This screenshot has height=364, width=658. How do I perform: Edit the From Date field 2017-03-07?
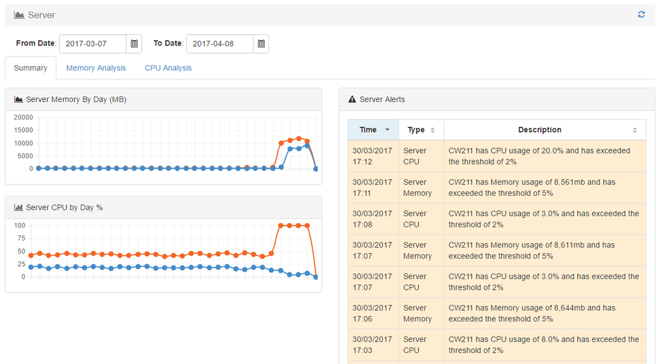pyautogui.click(x=93, y=44)
